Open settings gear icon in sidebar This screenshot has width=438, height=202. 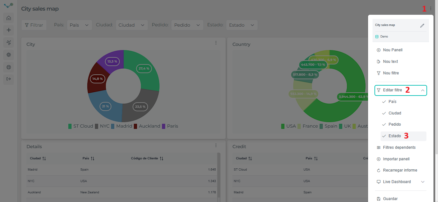point(9,55)
